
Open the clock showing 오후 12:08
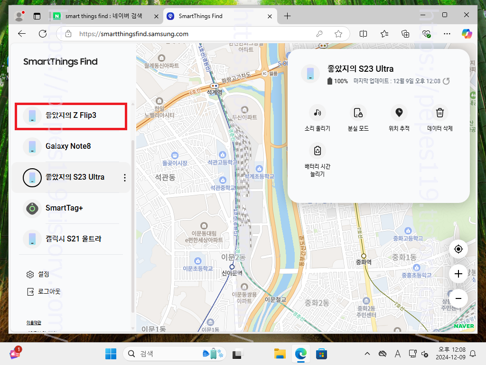451,354
